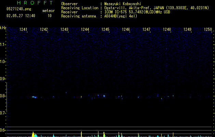Viewport: 215px width, 137px height.
Task: Click the 0.9 frequency axis label
Action: (x=3, y=79)
